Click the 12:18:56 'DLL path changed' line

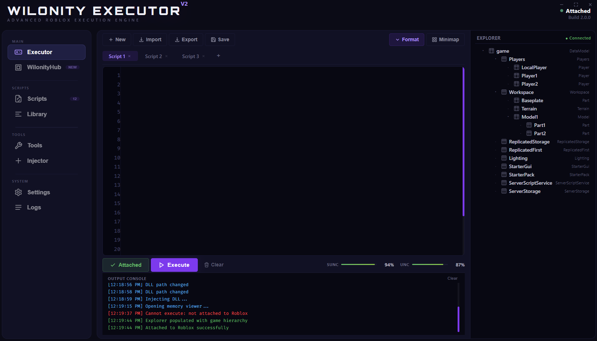[148, 285]
